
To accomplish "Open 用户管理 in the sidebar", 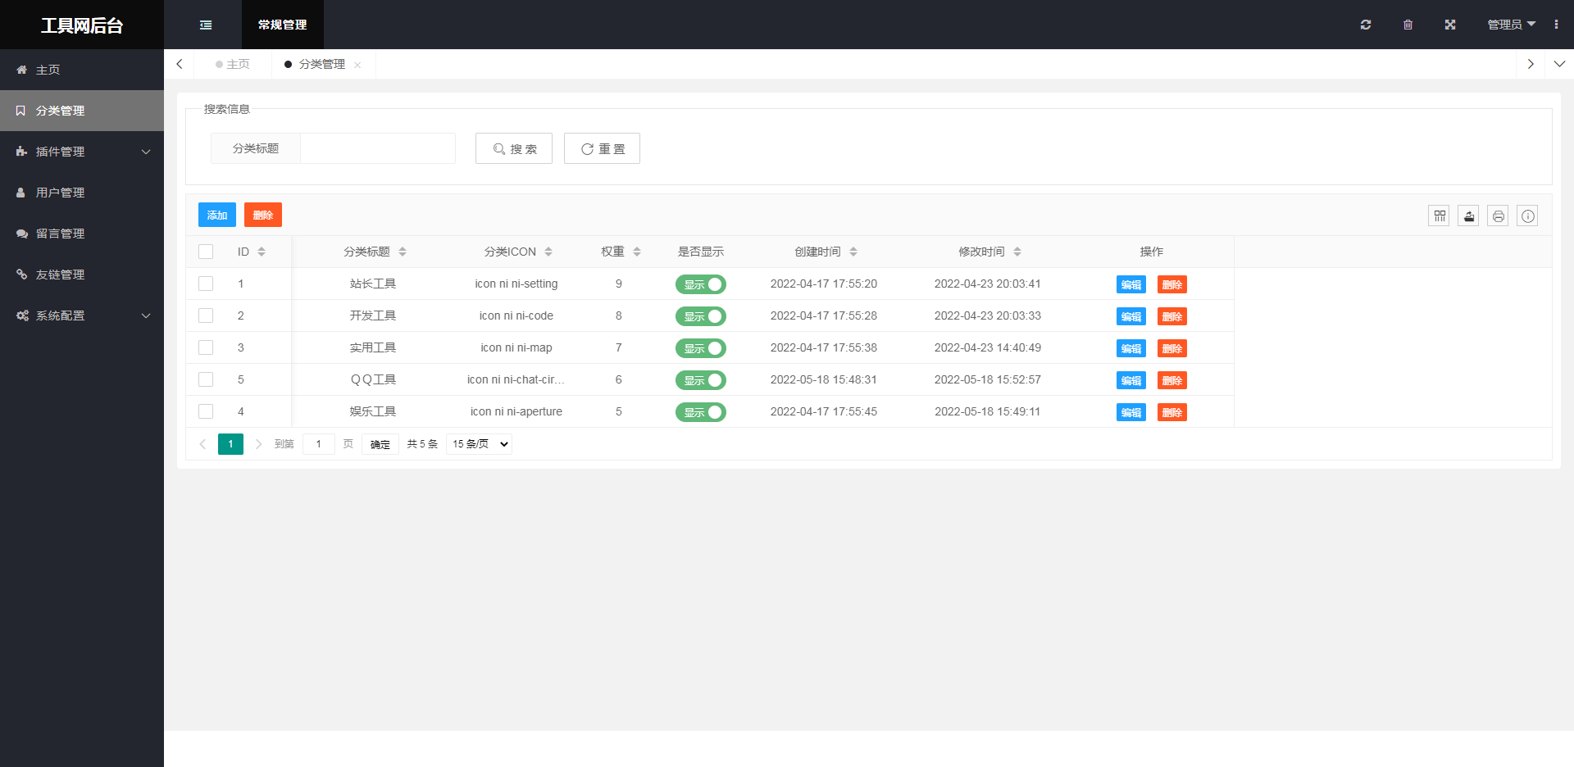I will (x=60, y=193).
